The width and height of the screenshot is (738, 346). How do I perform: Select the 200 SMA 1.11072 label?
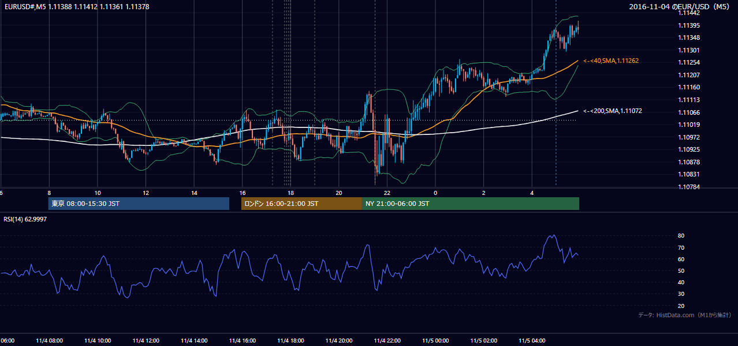pyautogui.click(x=612, y=111)
